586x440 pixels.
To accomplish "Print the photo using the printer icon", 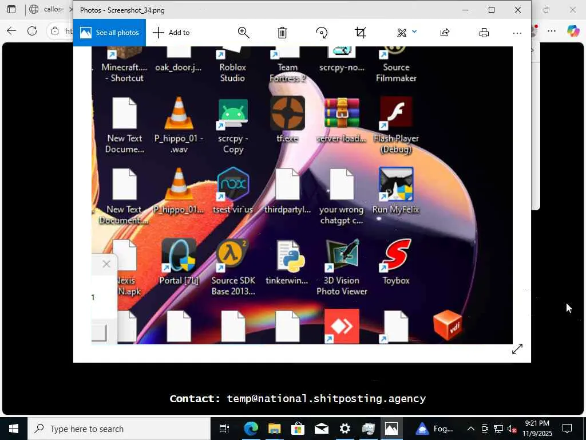I will pos(484,33).
